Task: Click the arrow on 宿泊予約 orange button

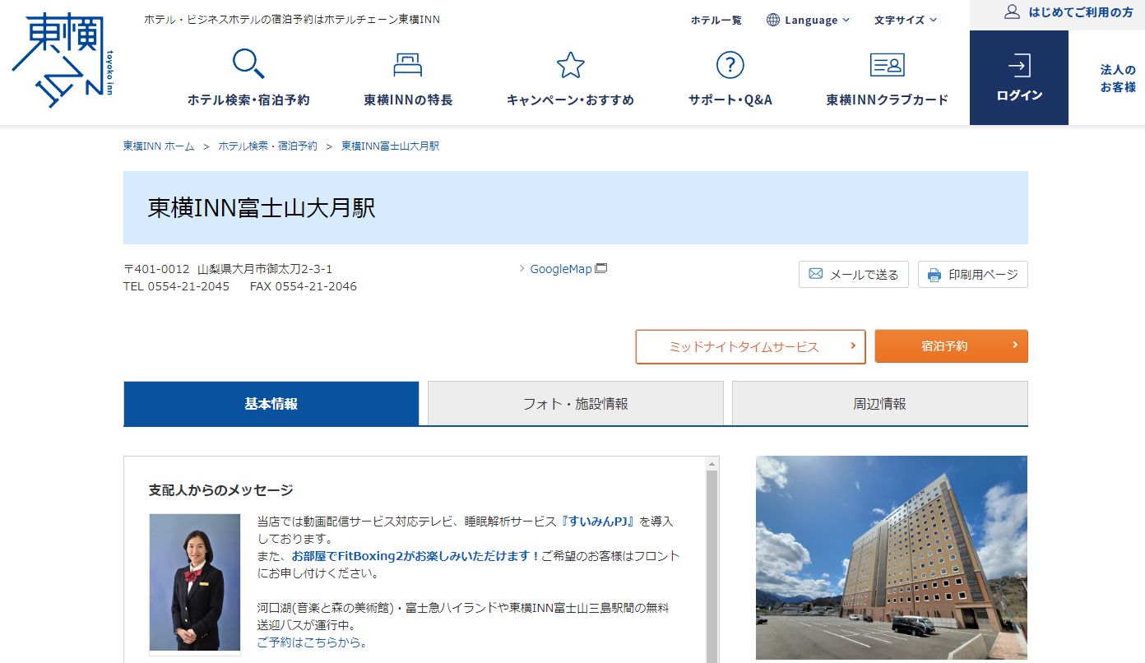Action: click(x=1016, y=345)
